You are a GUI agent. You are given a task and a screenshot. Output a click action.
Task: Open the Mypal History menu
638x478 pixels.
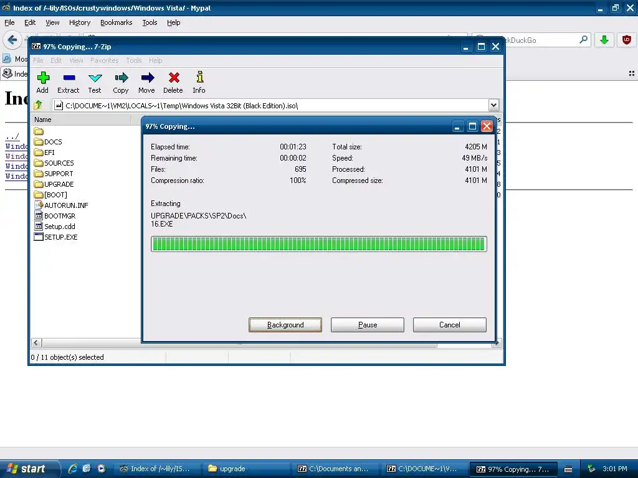(80, 22)
